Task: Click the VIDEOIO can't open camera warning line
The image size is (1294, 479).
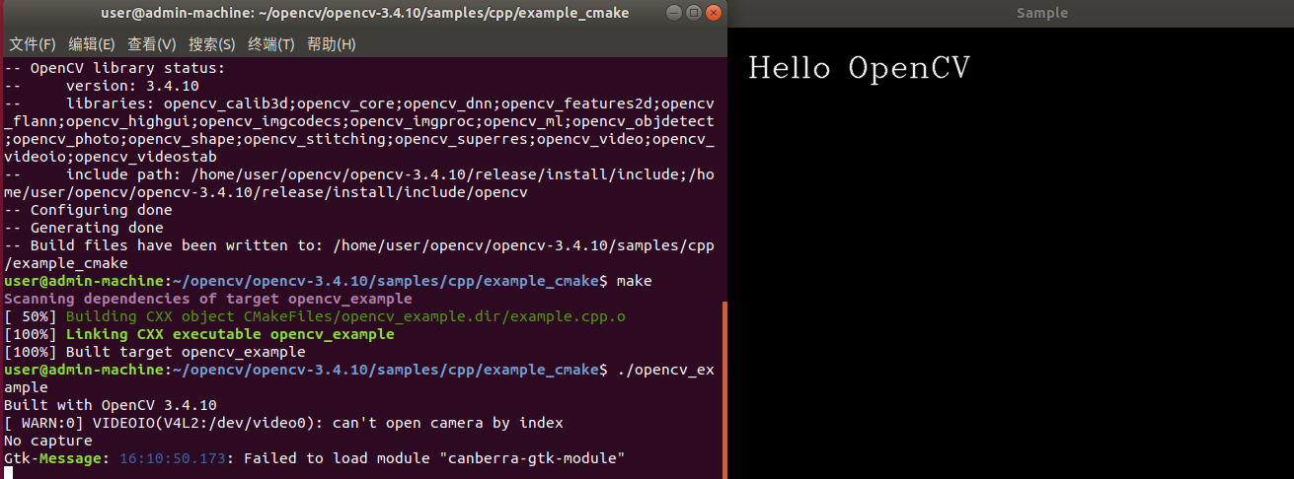Action: [284, 423]
